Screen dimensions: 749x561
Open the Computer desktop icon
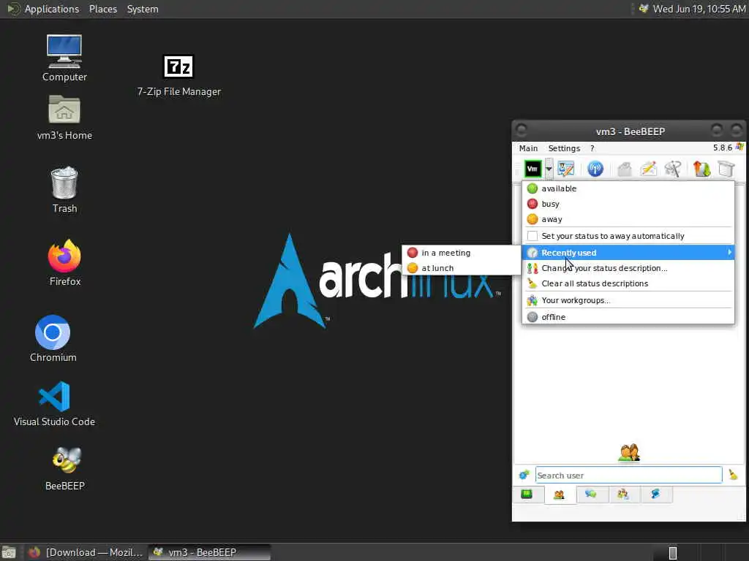click(64, 58)
